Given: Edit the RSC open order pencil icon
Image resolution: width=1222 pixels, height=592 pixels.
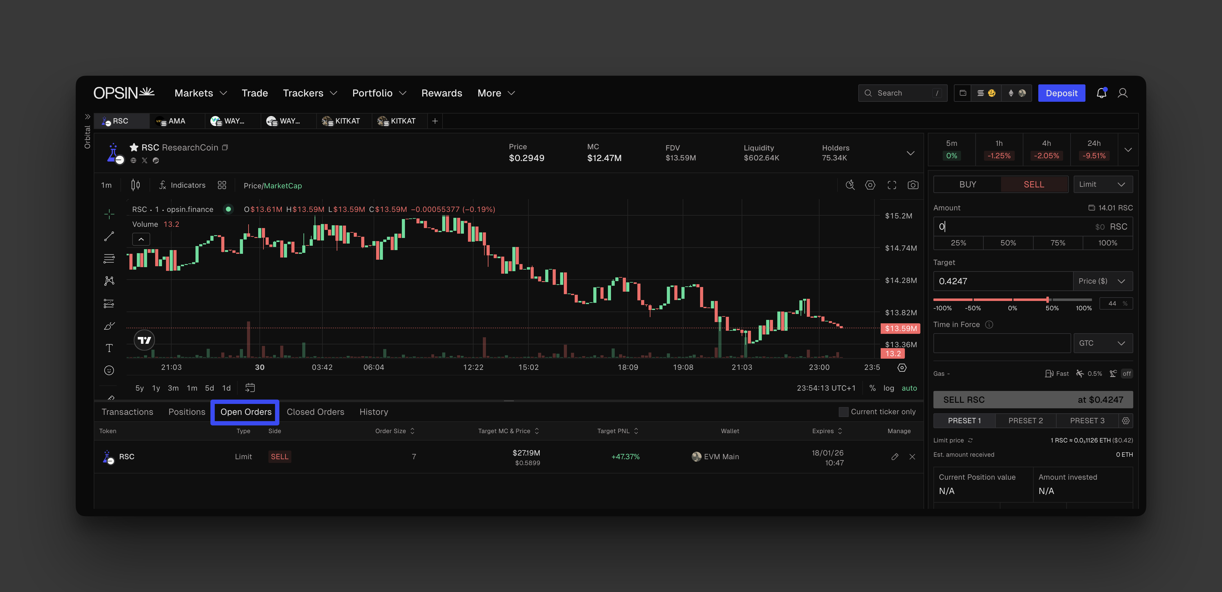Looking at the screenshot, I should [895, 456].
